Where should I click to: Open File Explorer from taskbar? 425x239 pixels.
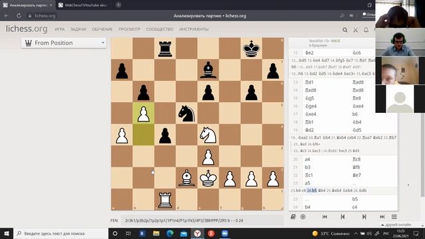pos(156,233)
